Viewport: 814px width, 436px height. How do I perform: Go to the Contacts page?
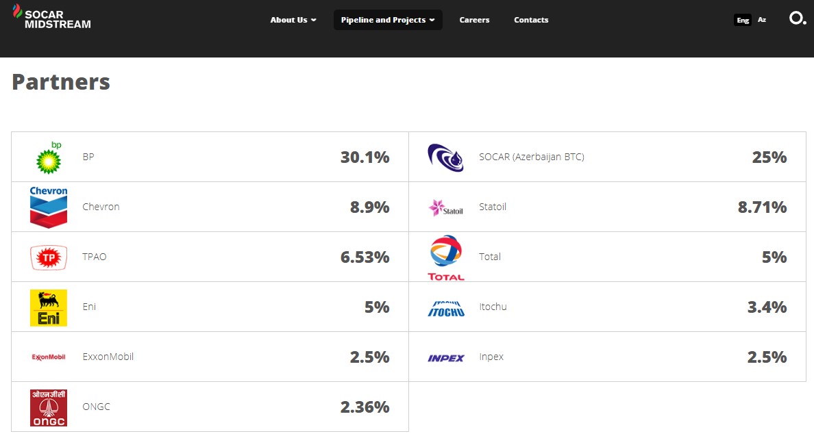click(x=531, y=20)
